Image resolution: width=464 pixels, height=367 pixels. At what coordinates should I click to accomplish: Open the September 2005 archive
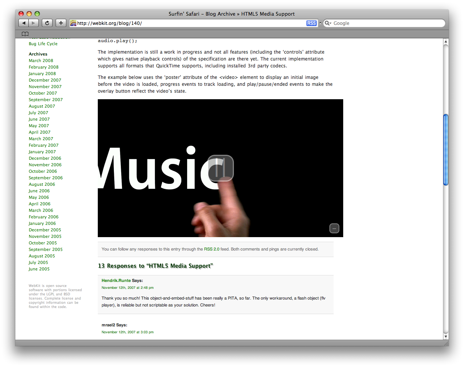46,249
